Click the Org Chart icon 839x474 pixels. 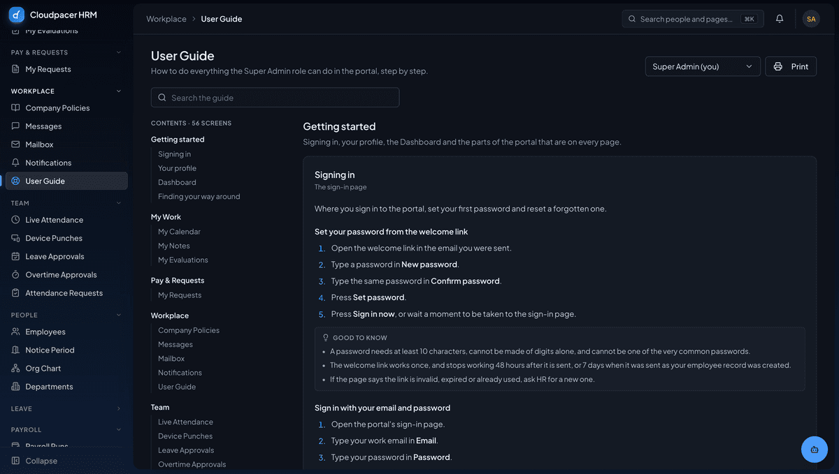click(16, 368)
